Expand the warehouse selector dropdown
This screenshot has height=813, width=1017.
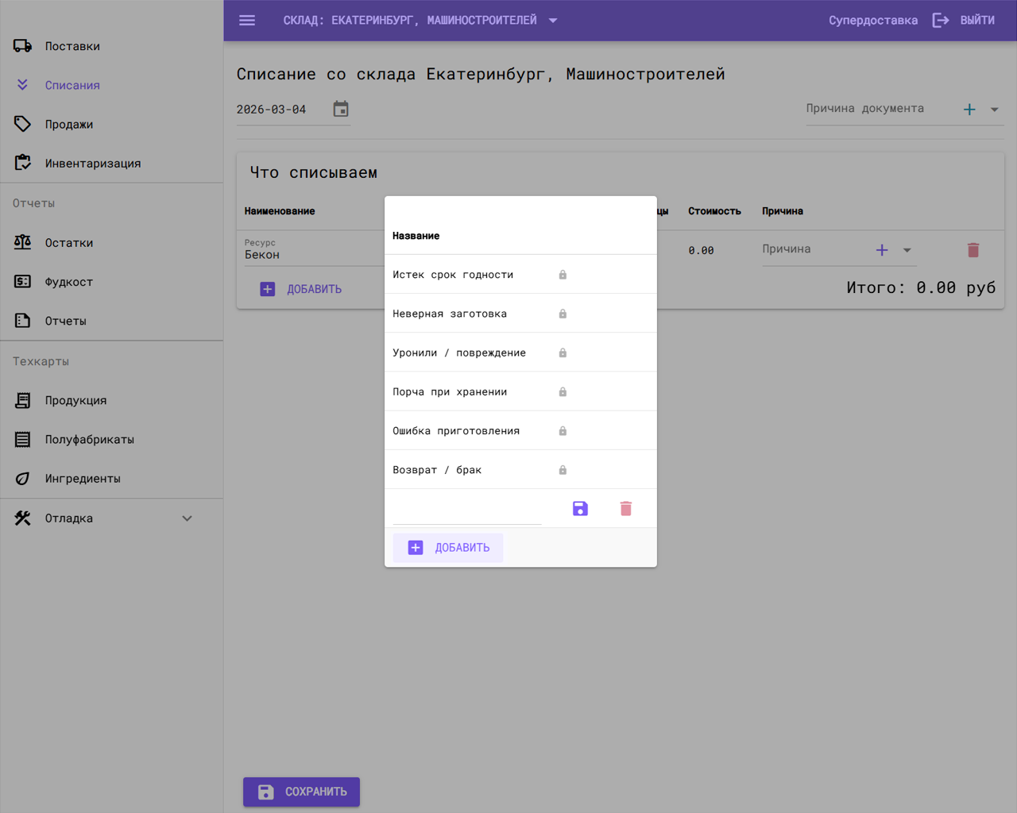click(553, 21)
